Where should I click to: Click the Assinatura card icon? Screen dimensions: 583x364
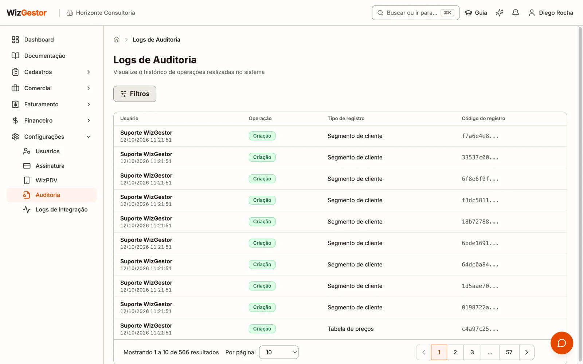27,166
